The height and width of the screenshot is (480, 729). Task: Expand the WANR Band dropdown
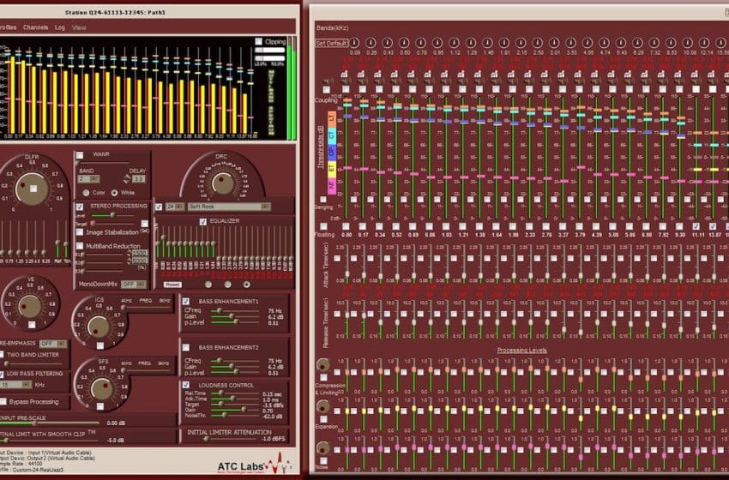click(x=94, y=179)
